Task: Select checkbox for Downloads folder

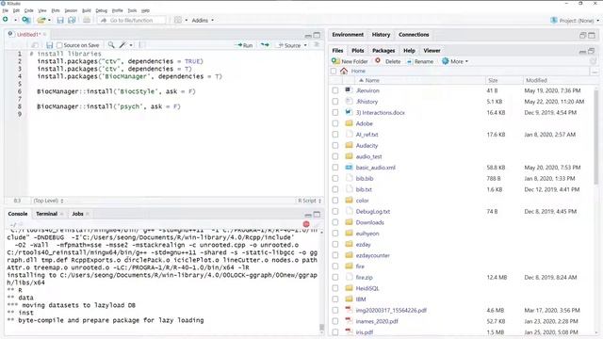Action: pos(335,222)
